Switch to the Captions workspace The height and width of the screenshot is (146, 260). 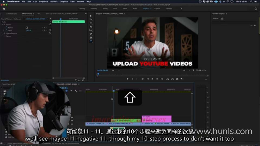tap(157, 9)
